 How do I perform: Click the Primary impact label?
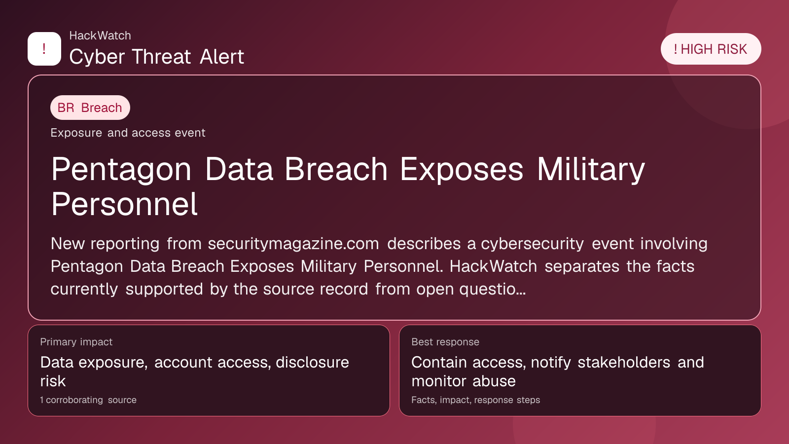76,342
